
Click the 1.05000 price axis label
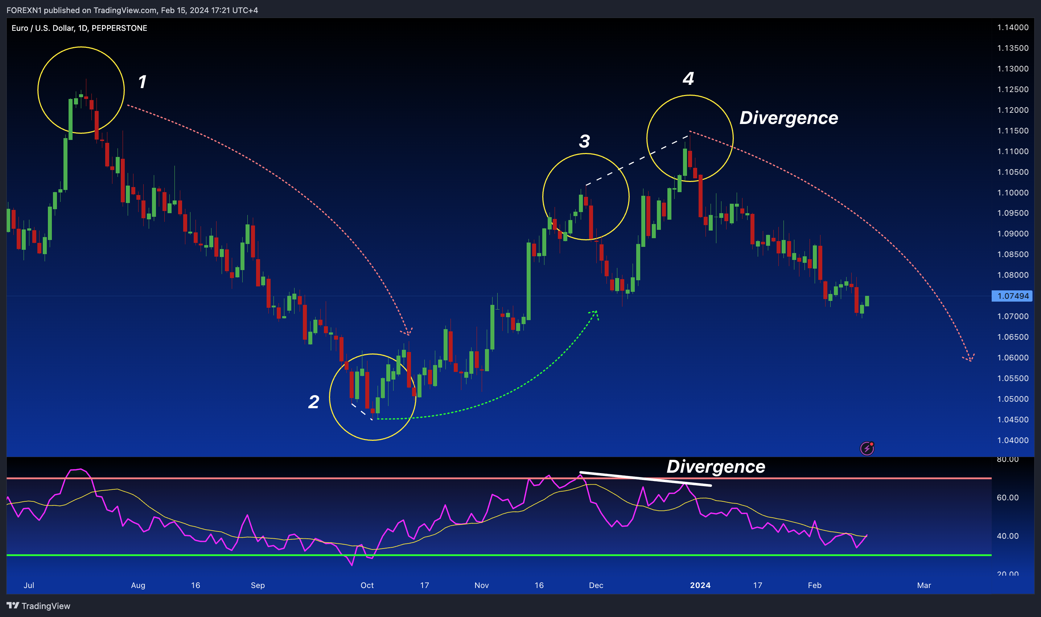1013,399
